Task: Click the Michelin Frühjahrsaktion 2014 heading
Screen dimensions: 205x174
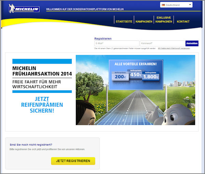Action: [x=42, y=71]
